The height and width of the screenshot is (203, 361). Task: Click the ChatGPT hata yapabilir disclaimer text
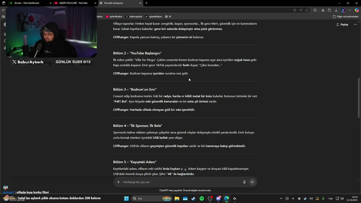(185, 190)
